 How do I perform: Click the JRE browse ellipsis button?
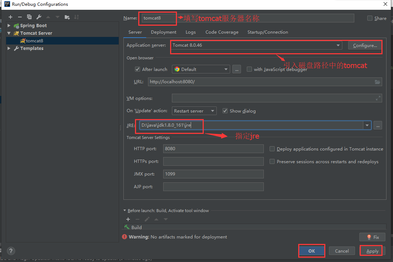[378, 125]
